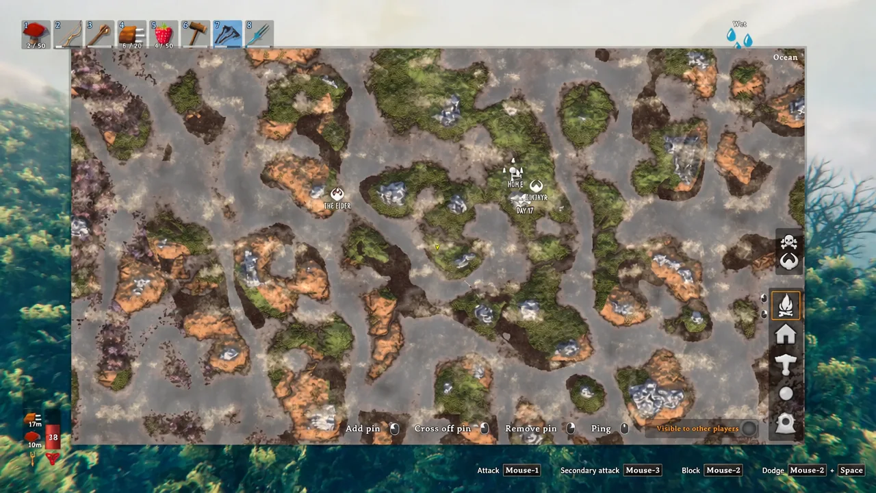
Task: Click the Remove pin hint label
Action: pos(531,429)
